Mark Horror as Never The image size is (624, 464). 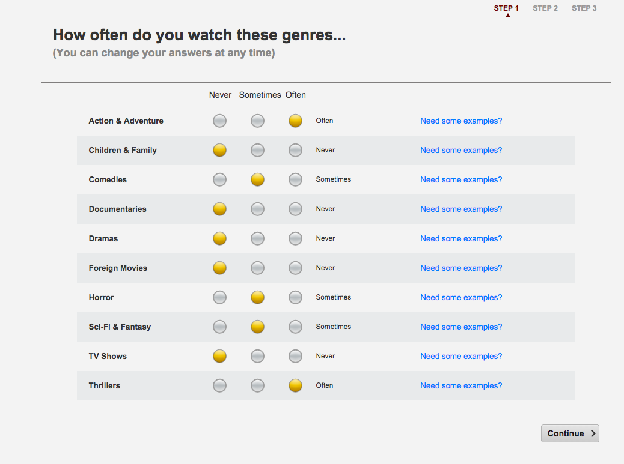click(220, 297)
